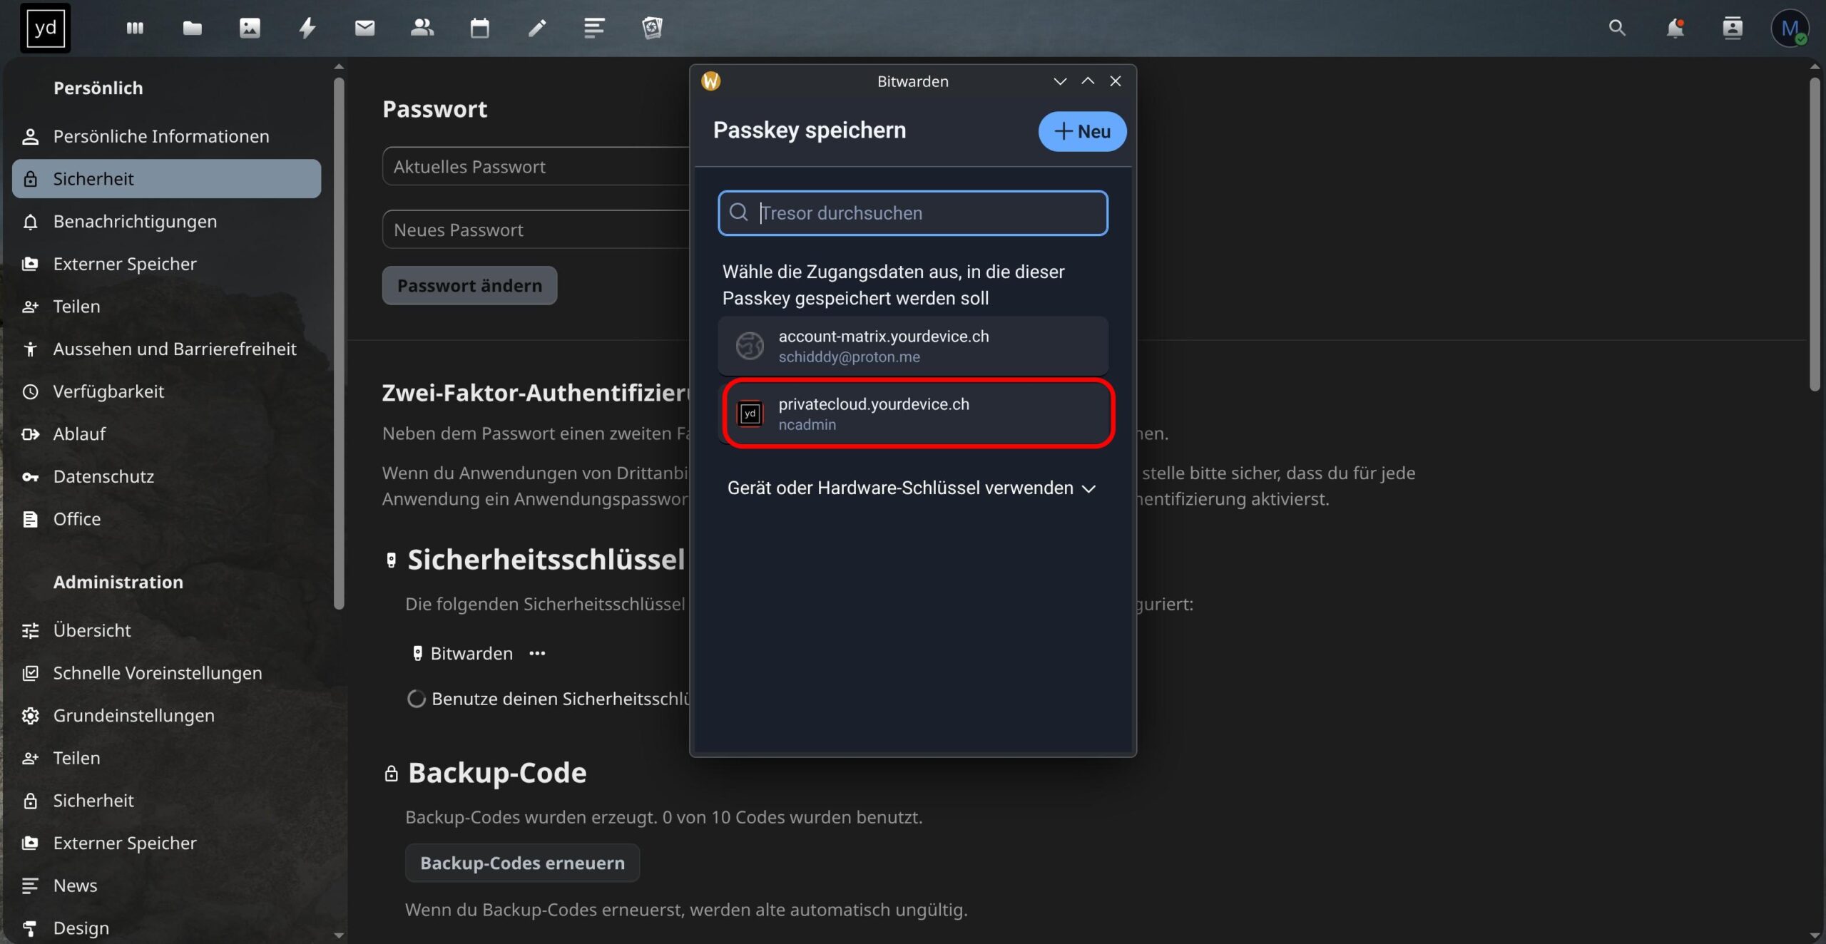Screen dimensions: 1826x944
Task: Open the Files app folder icon
Action: (x=192, y=28)
